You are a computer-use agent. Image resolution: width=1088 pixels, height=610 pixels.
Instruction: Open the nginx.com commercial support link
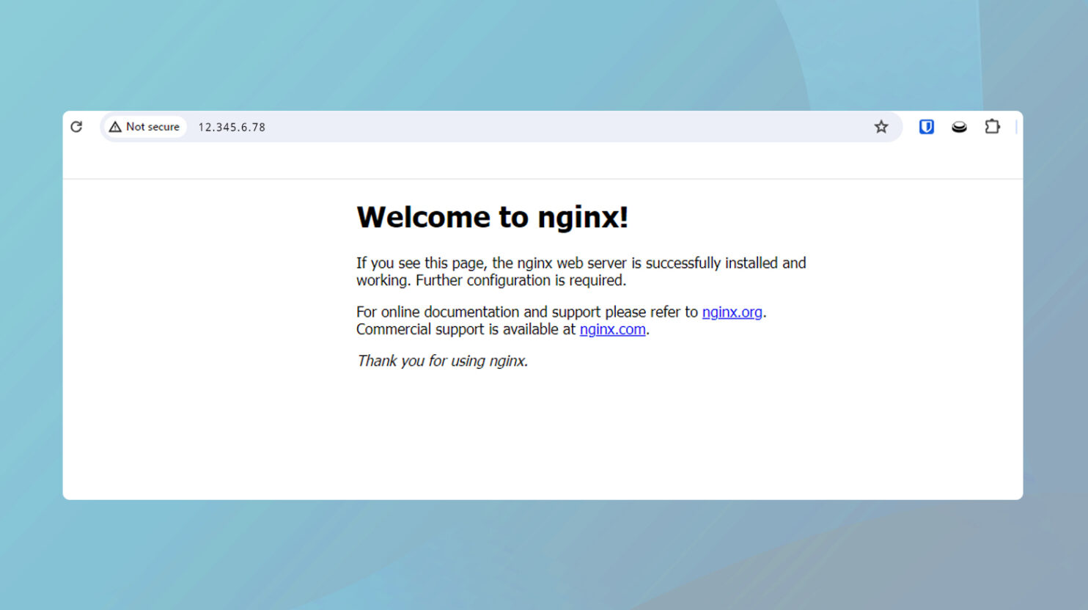pyautogui.click(x=612, y=330)
